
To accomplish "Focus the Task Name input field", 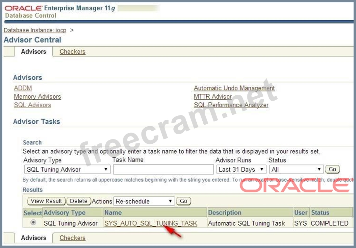I will 163,169.
